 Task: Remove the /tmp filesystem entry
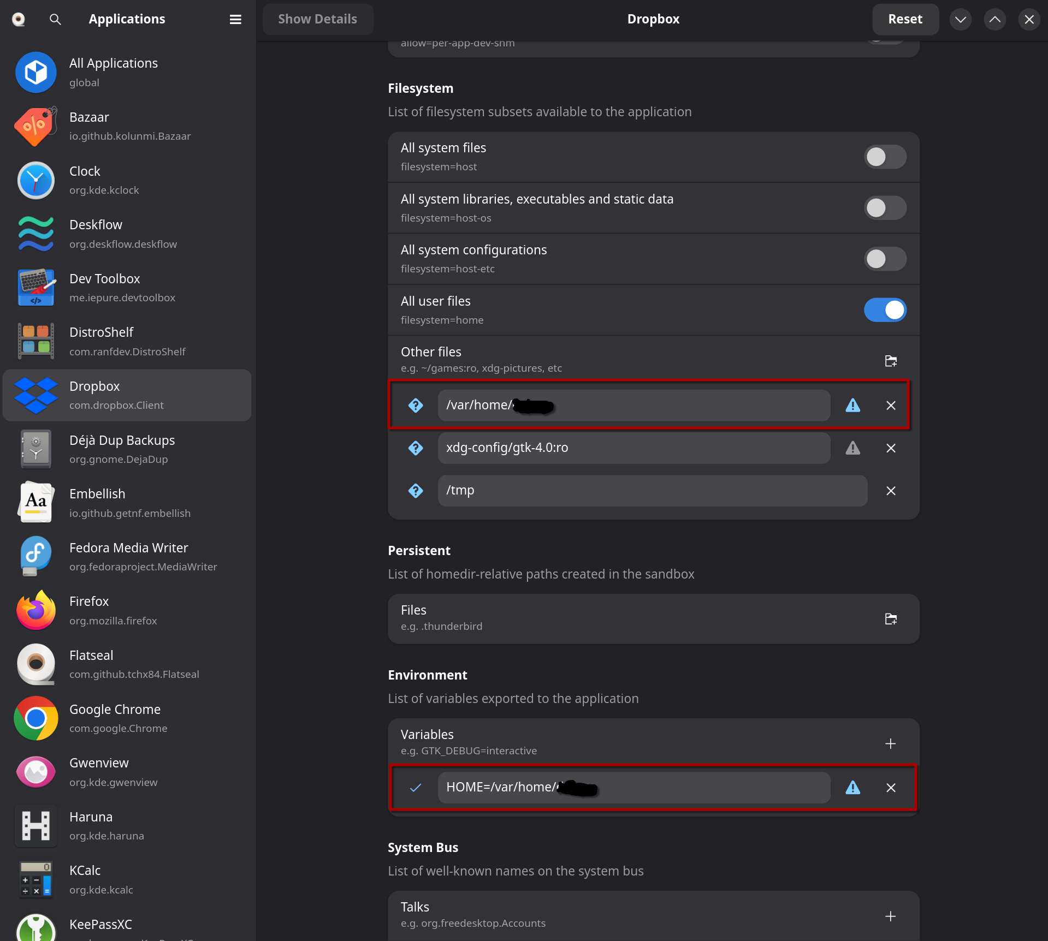tap(891, 491)
